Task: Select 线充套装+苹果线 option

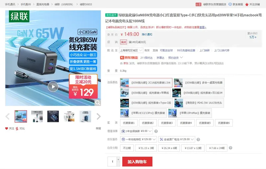Action: 145,93
